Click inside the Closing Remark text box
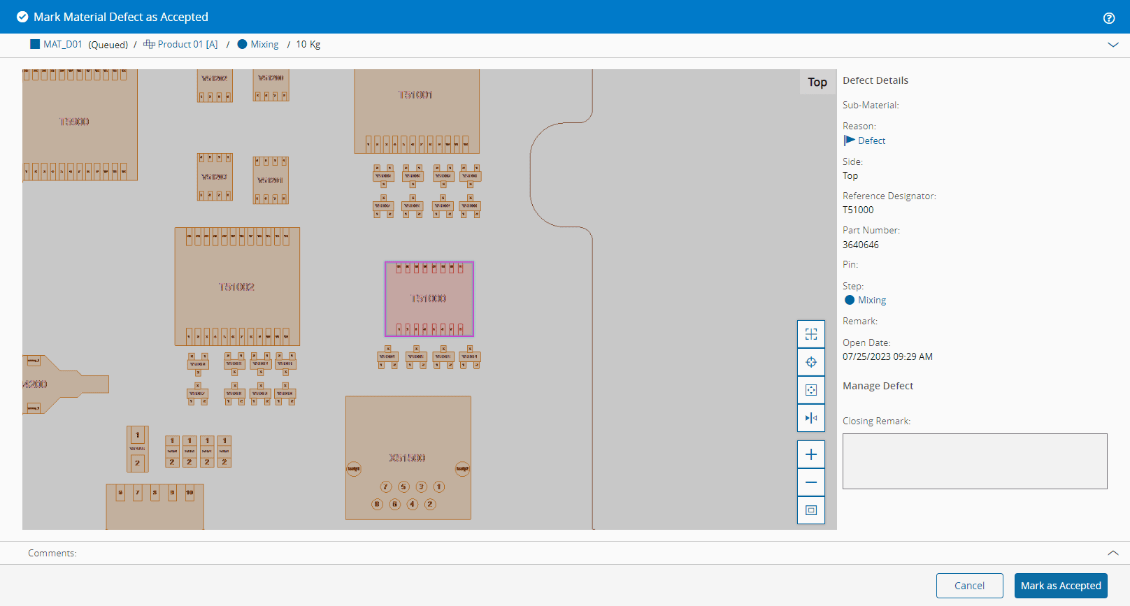 (x=975, y=461)
